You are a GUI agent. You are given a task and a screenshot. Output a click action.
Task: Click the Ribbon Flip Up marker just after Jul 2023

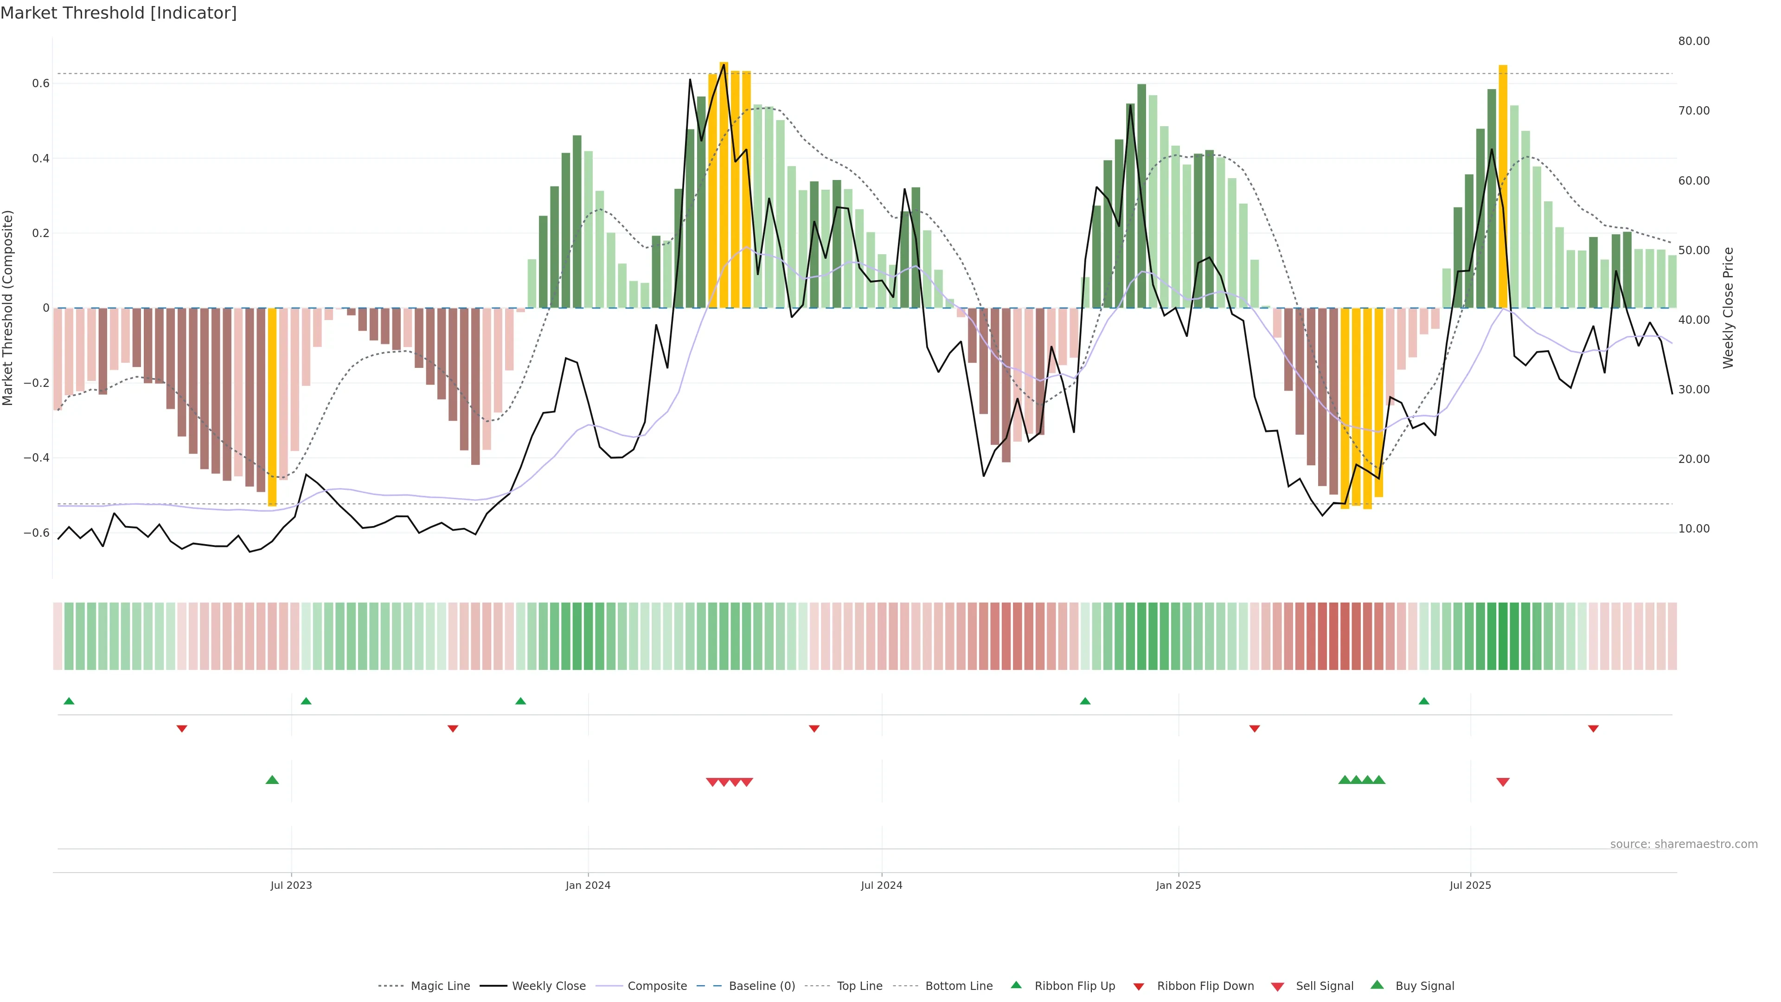tap(306, 701)
